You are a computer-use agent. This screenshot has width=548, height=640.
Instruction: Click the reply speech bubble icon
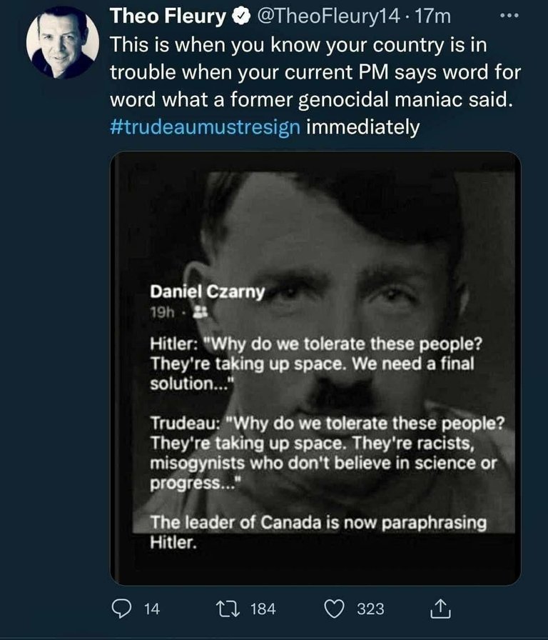click(x=121, y=609)
